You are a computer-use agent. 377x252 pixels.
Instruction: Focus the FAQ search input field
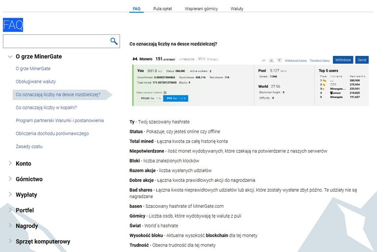(x=61, y=41)
